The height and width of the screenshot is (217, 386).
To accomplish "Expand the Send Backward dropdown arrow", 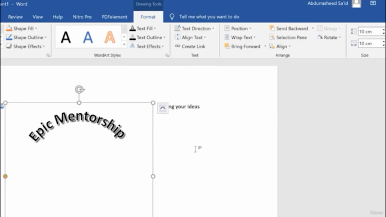I will click(x=313, y=28).
